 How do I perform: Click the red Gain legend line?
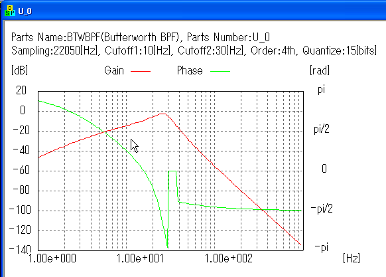[x=141, y=71]
